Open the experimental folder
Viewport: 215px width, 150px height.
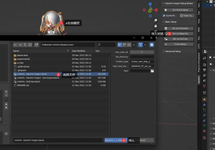tap(61, 59)
